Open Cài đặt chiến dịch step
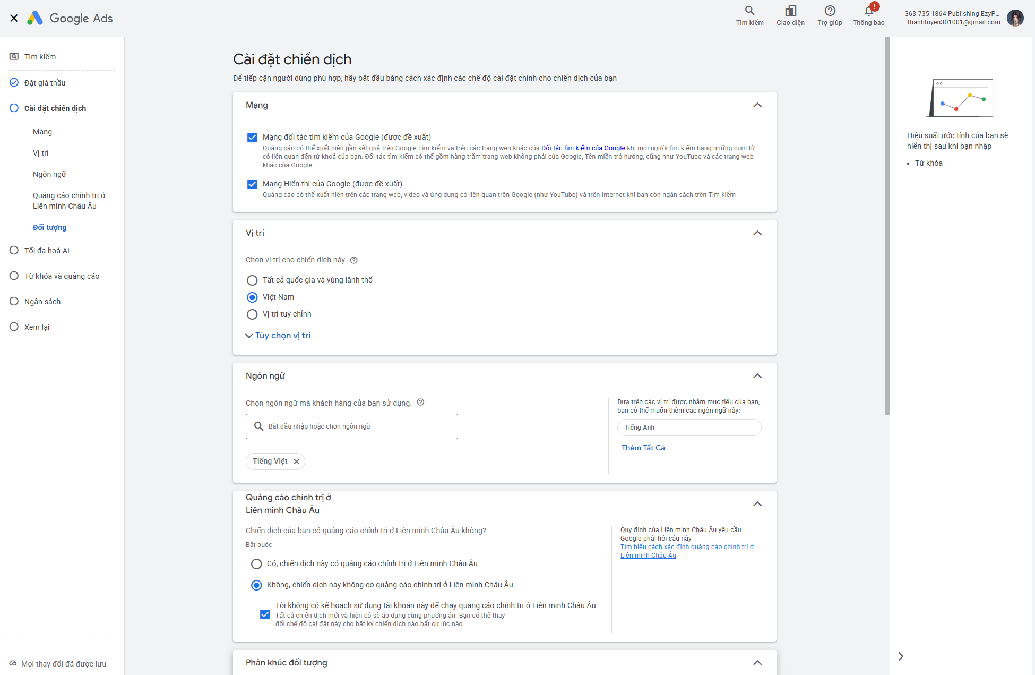The image size is (1035, 675). tap(55, 108)
